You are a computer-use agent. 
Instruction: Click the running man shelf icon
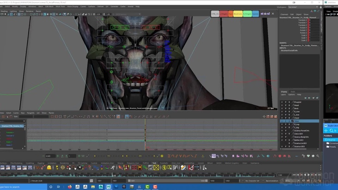click(113, 167)
